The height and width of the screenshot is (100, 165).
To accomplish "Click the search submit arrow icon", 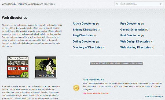I will (161, 4).
